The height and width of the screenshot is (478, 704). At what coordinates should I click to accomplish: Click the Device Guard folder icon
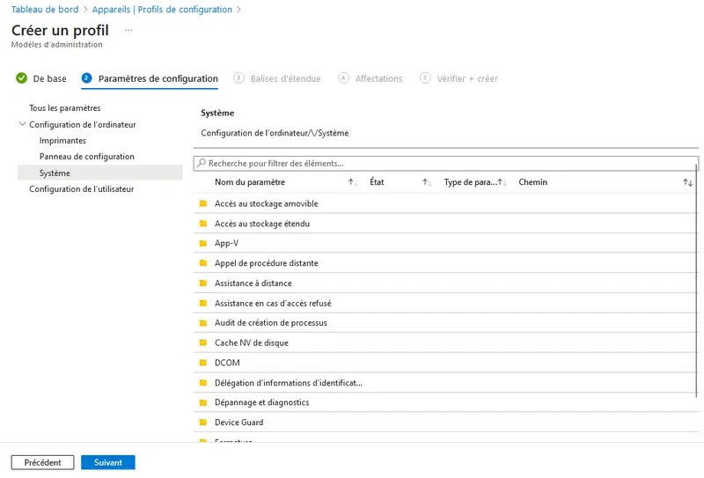pos(203,423)
